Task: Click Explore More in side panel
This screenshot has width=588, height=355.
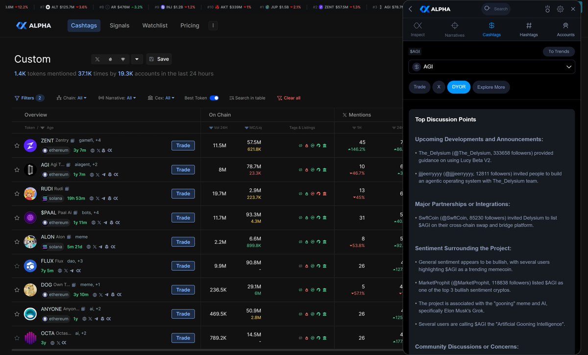Action: 491,87
